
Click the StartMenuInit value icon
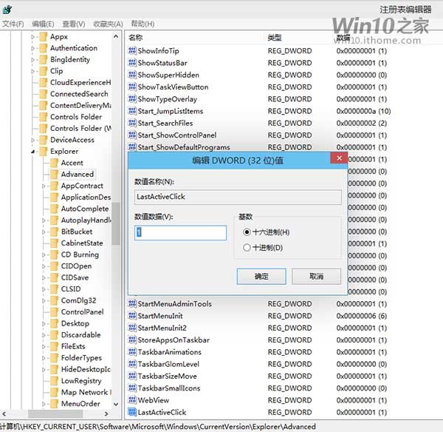tap(132, 316)
